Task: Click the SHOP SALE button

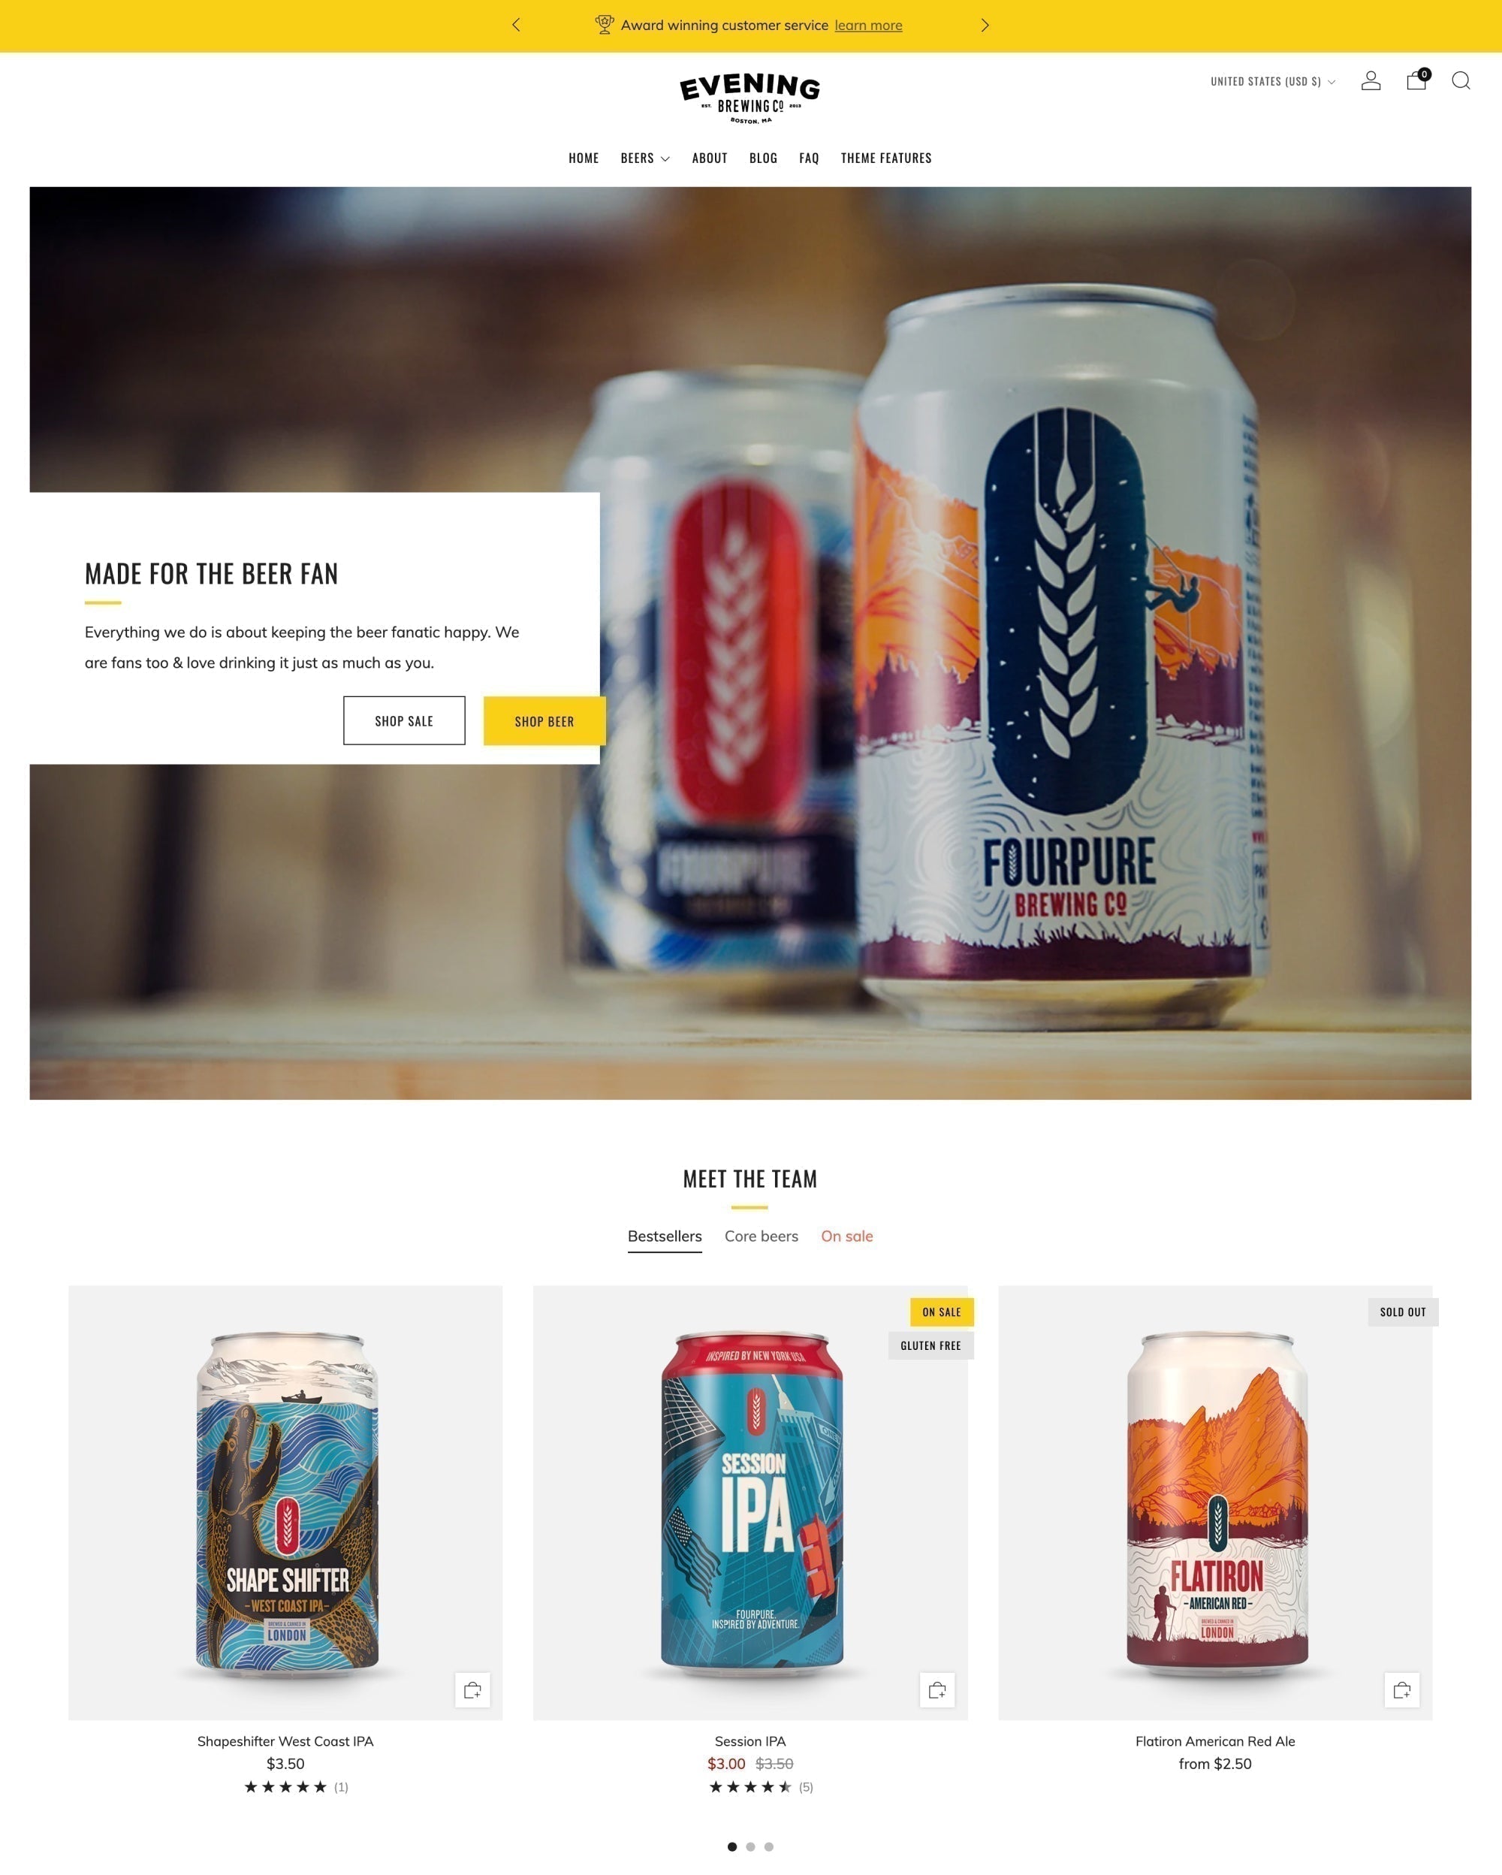Action: pos(403,720)
